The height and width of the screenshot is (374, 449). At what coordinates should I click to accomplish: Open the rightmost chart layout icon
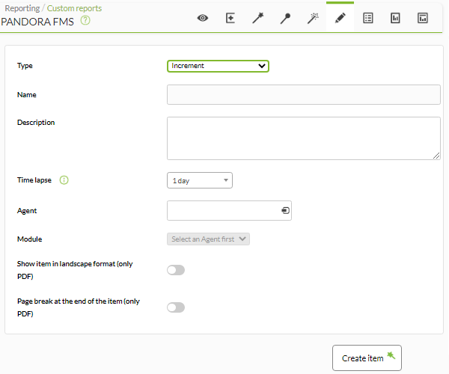coord(423,18)
